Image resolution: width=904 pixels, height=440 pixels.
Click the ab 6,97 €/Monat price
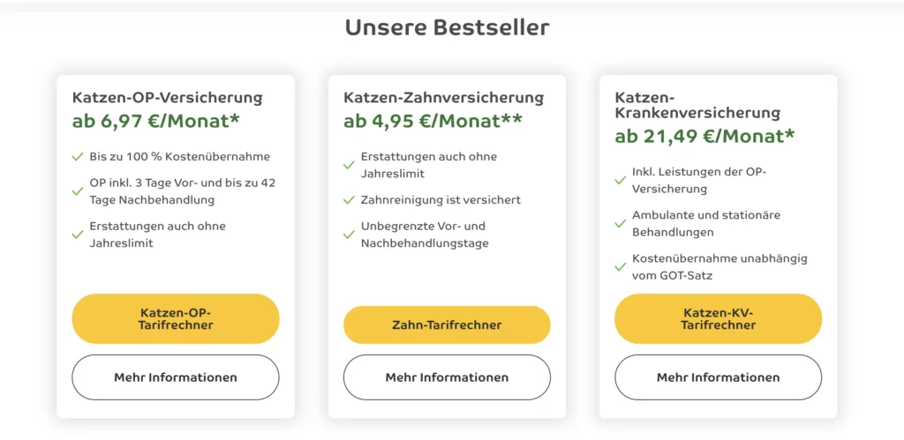coord(155,121)
